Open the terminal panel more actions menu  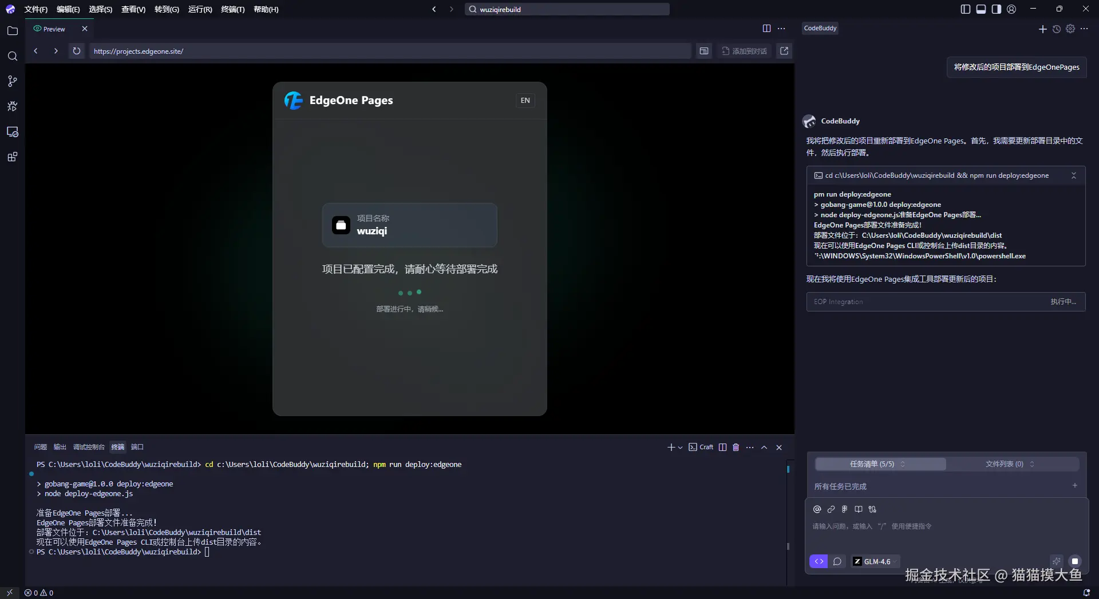point(750,448)
